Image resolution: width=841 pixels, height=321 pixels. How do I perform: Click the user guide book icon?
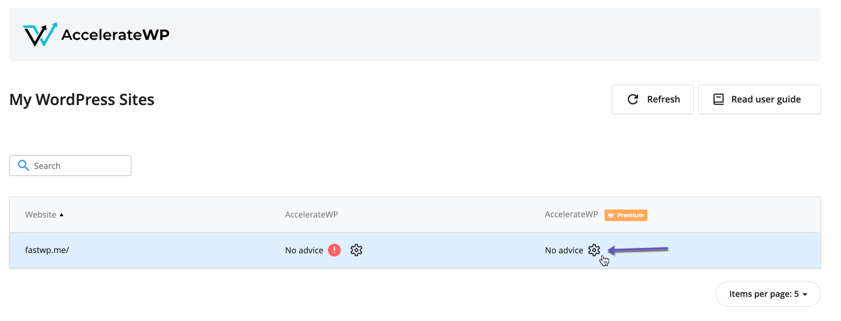718,99
